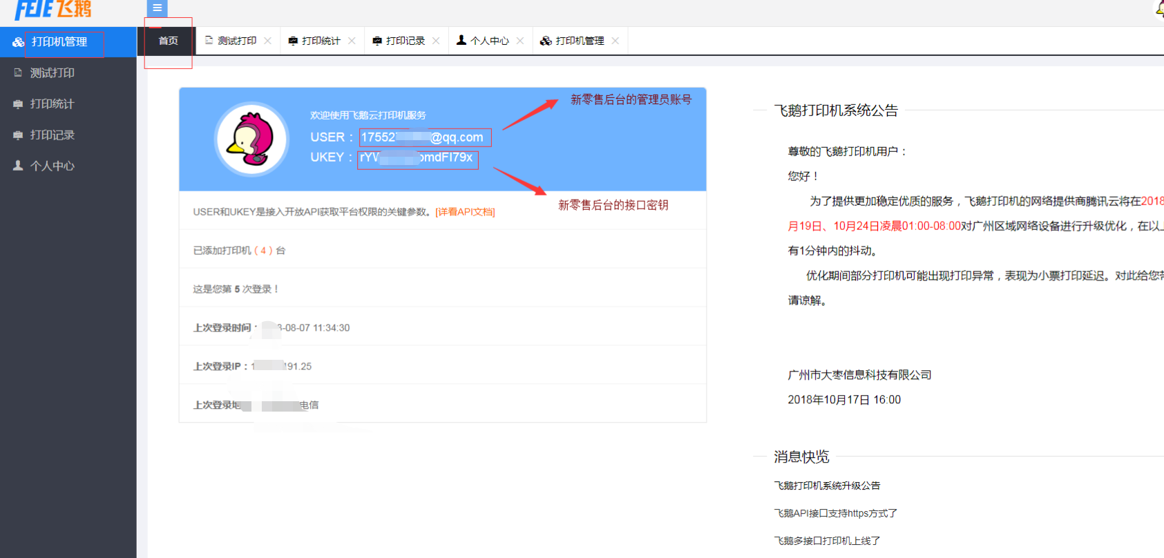Open 飞鹅API接口支持https方式了 news item
Screen dimensions: 1164x558
tap(835, 513)
